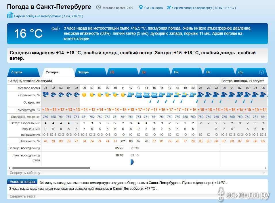Click the partly cloudy icon at 09 hour

pyautogui.click(x=108, y=95)
